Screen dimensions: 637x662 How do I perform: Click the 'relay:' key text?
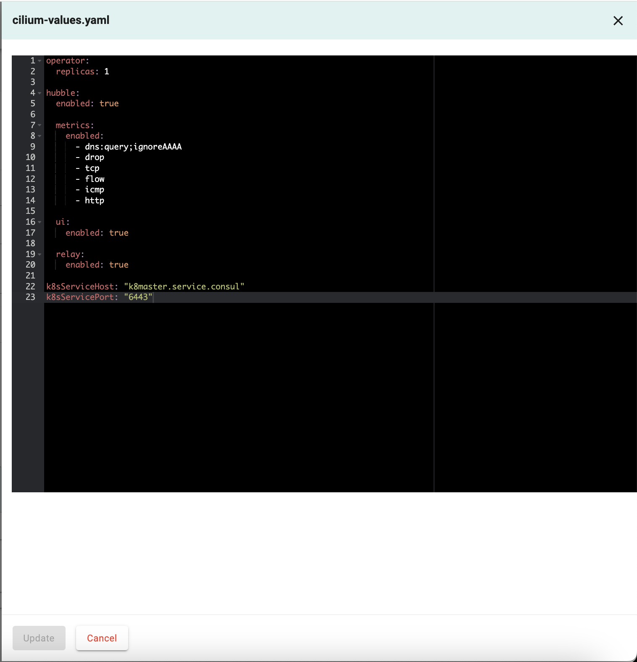pyautogui.click(x=70, y=254)
